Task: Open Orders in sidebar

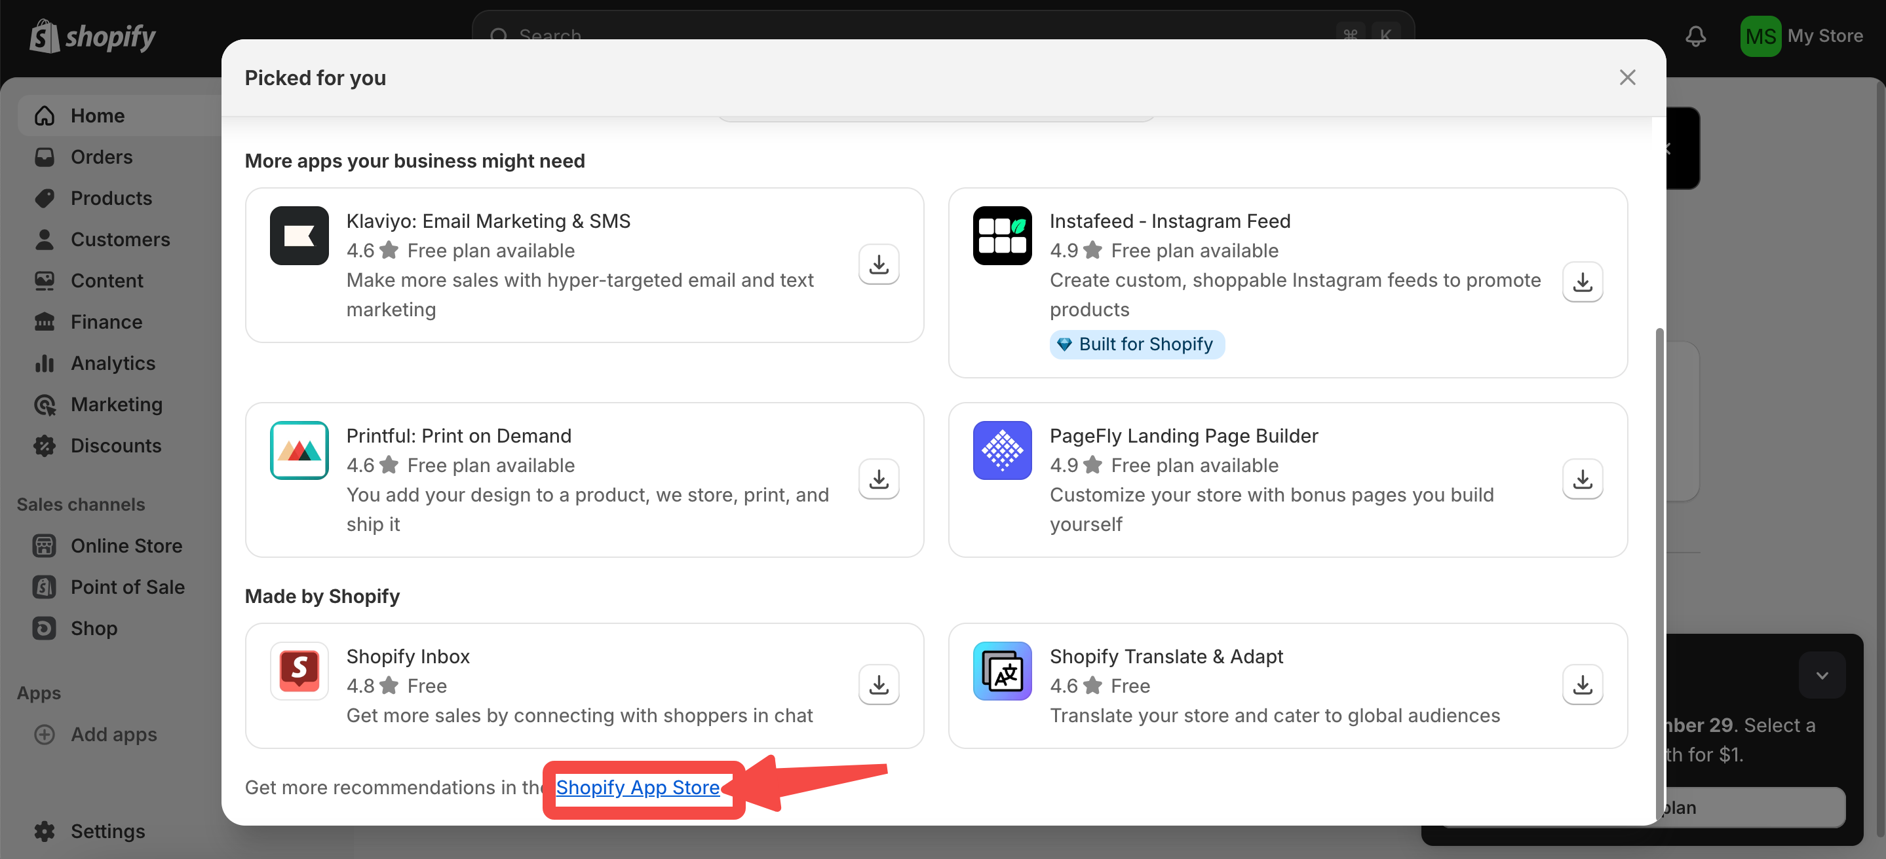Action: [101, 156]
